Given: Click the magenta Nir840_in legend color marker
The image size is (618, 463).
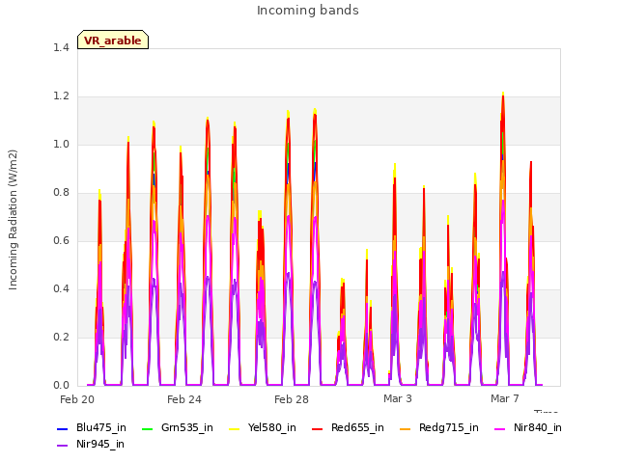Looking at the screenshot, I should point(499,428).
